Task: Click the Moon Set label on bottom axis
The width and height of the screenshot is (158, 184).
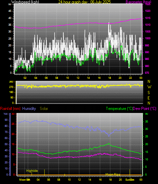Action: point(25,180)
